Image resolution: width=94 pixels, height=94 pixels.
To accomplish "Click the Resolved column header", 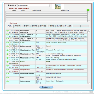I will click(65, 10).
